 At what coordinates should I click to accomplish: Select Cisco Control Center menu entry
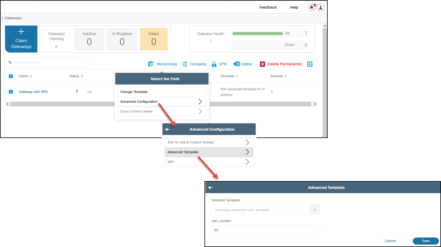(x=162, y=111)
